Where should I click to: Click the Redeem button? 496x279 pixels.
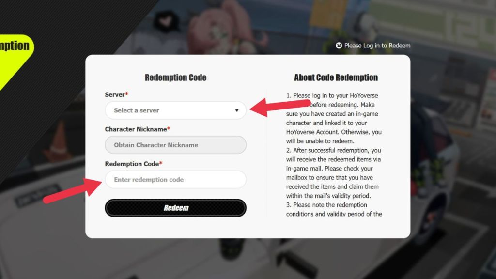[x=175, y=208]
